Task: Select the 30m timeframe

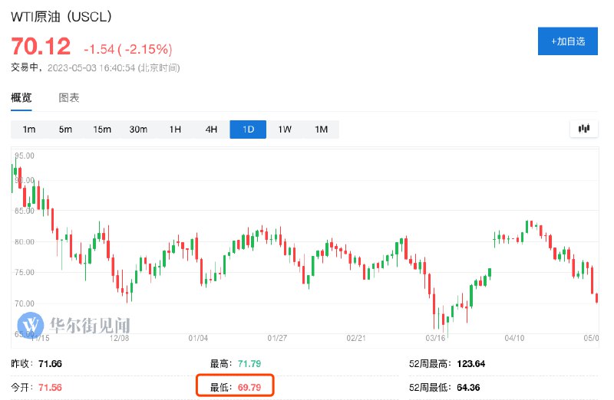Action: 138,130
